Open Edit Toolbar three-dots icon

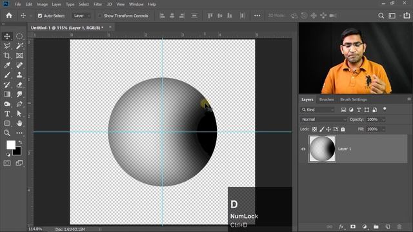coord(19,133)
